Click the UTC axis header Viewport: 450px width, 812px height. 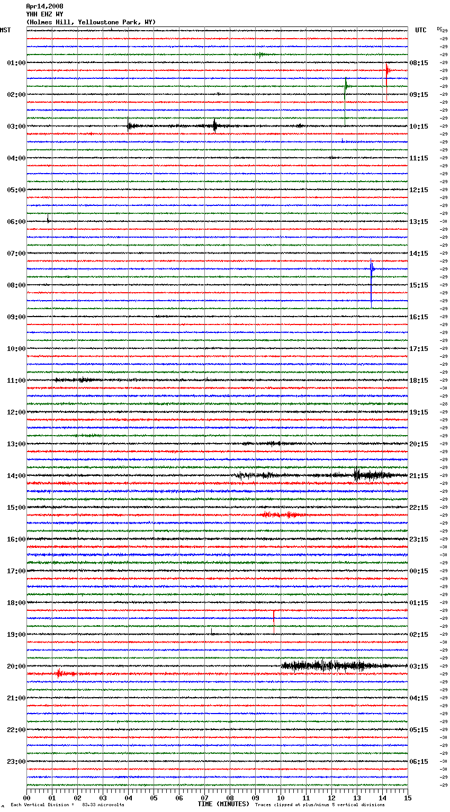tap(421, 30)
